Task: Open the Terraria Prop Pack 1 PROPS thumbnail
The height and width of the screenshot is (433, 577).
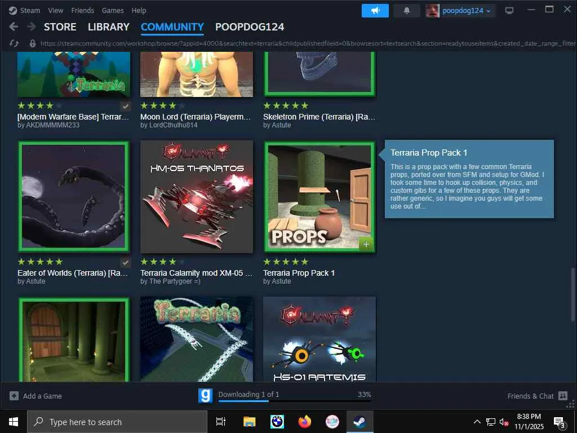Action: point(319,197)
